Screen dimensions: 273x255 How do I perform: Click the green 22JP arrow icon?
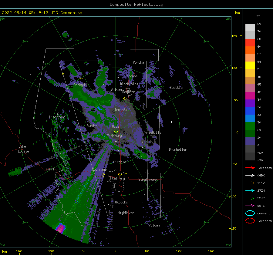click(250, 198)
